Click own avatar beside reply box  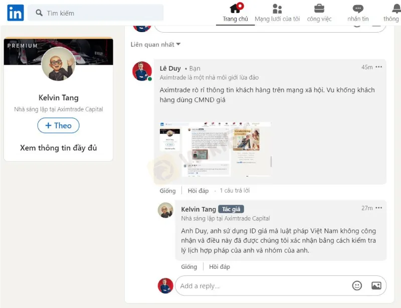[165, 286]
